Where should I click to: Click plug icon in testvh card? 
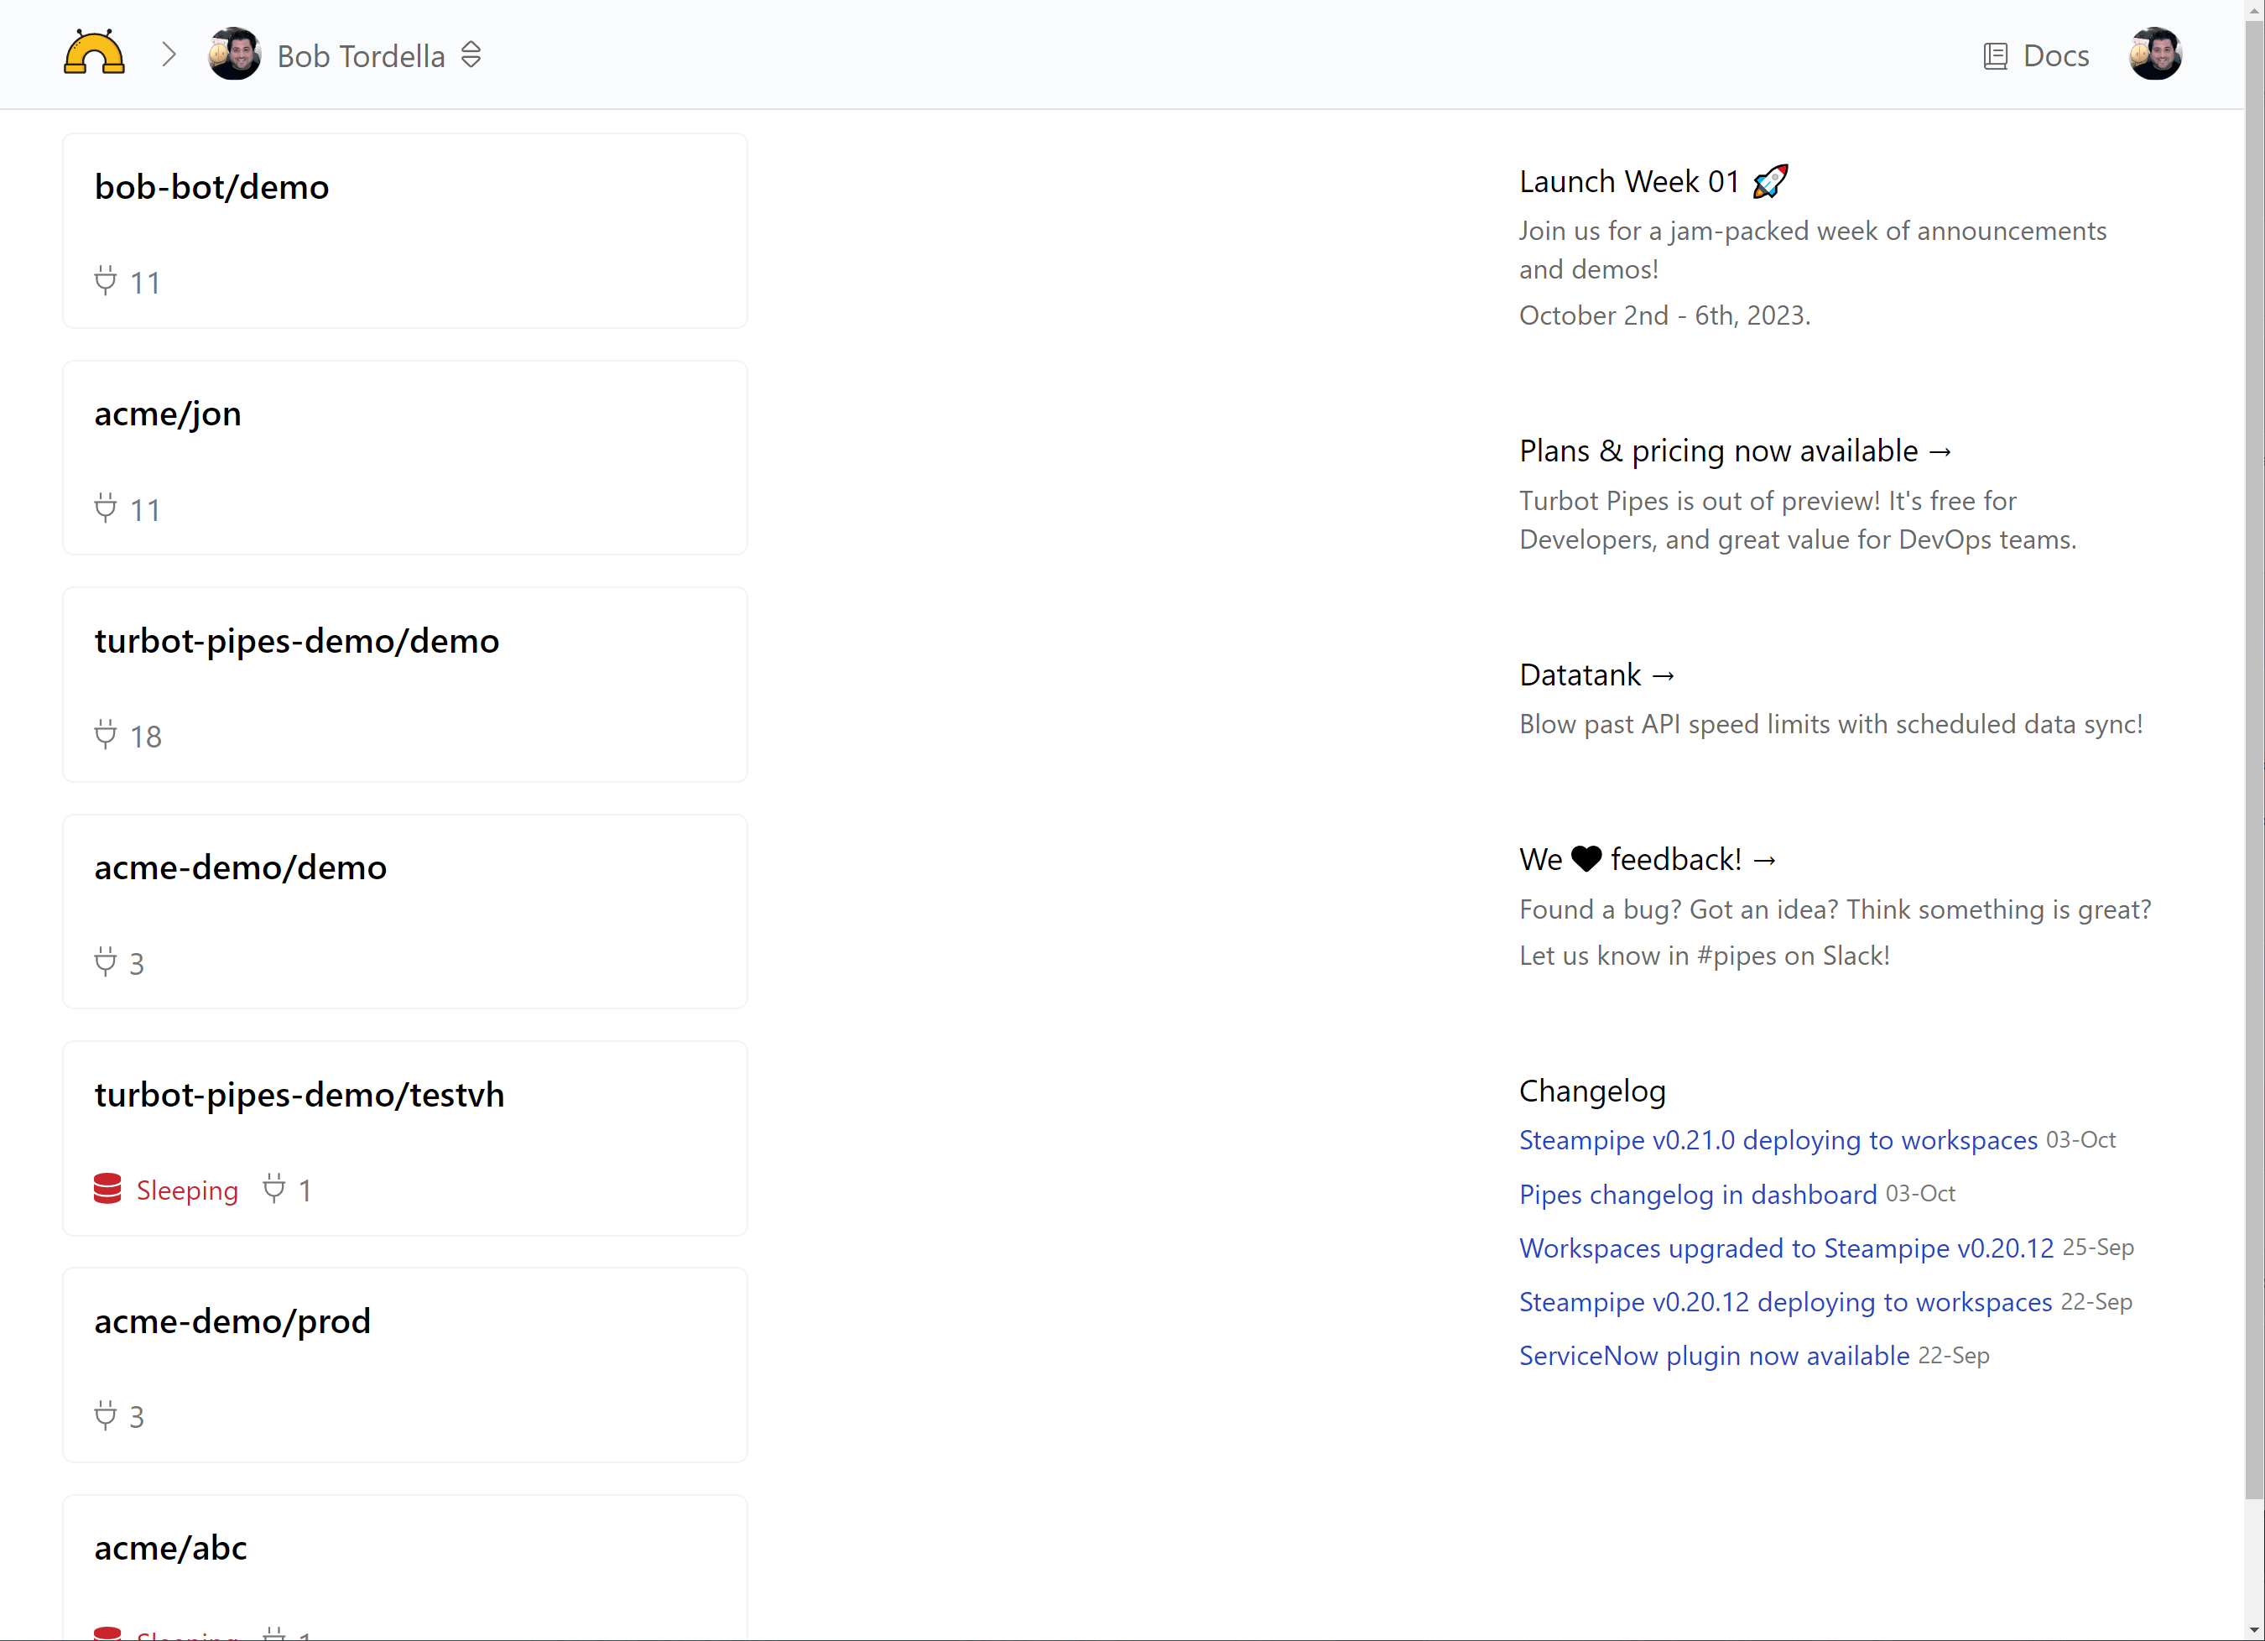pos(273,1189)
